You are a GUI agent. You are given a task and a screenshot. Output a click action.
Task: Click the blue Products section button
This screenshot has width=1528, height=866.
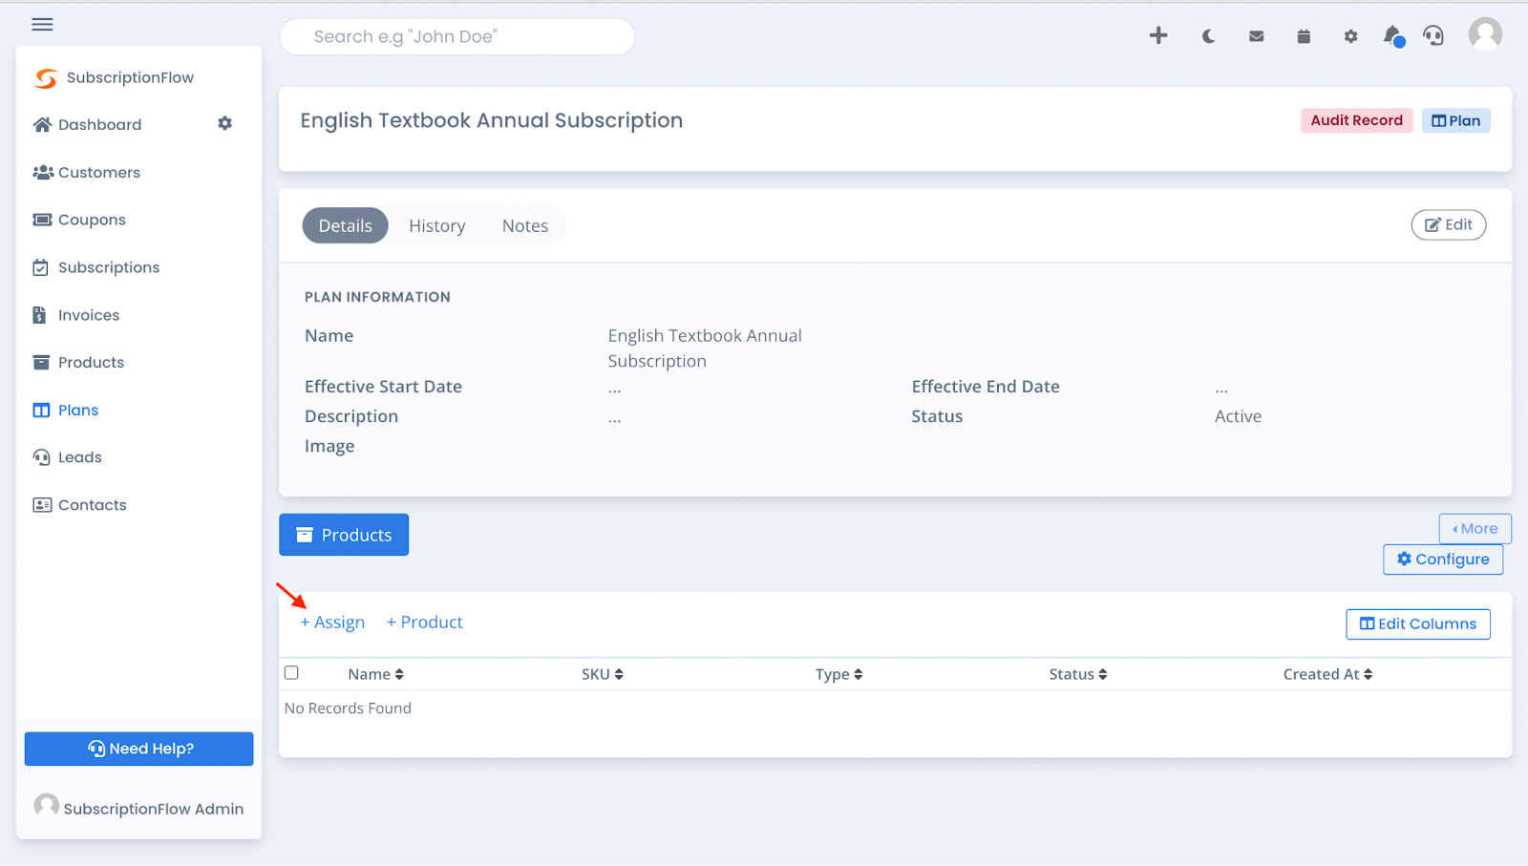[x=344, y=535]
